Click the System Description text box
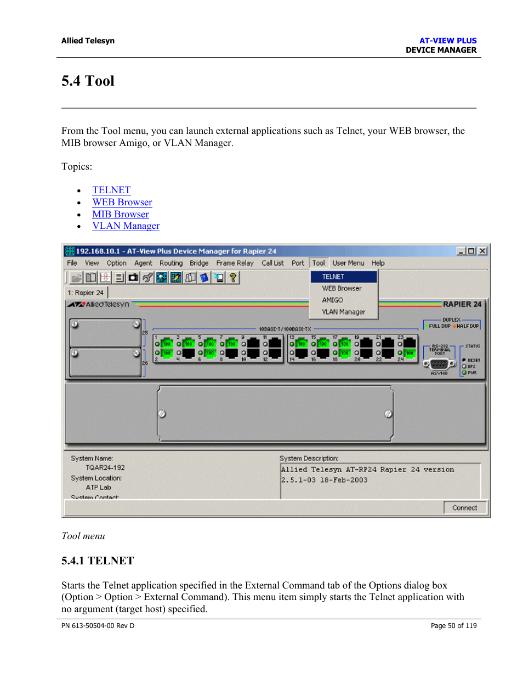 click(x=380, y=481)
